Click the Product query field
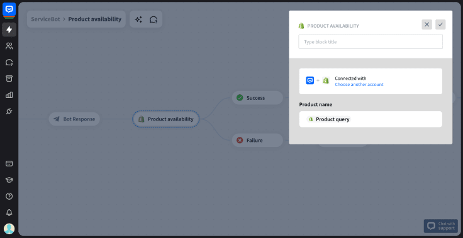 coord(371,119)
